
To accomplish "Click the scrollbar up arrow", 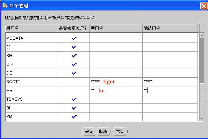I will (x=202, y=36).
